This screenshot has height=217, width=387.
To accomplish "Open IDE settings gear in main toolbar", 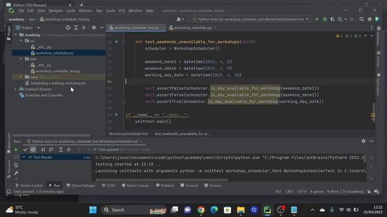I will [369, 19].
